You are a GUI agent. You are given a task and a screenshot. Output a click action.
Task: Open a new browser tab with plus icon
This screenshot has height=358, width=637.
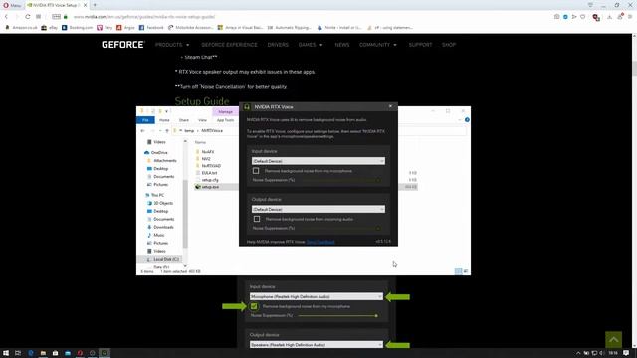[95, 5]
